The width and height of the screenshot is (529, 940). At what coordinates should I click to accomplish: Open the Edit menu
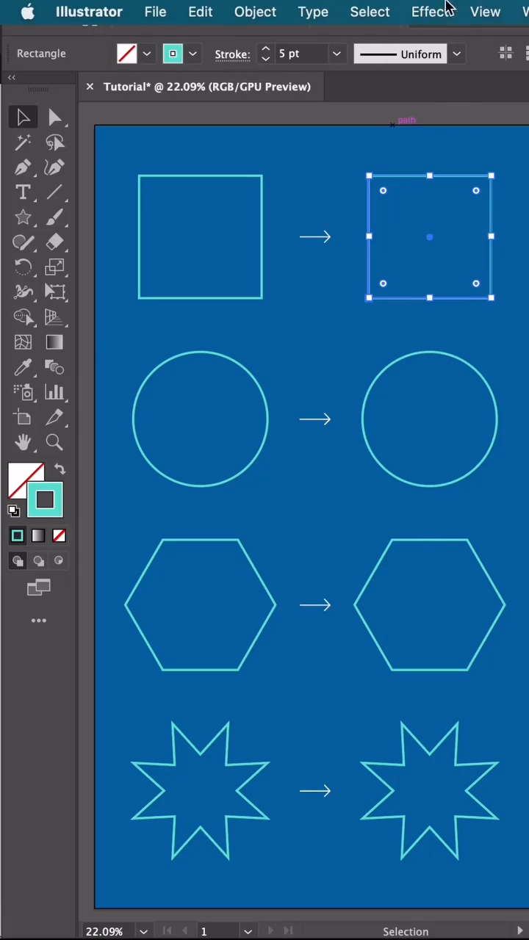tap(201, 12)
